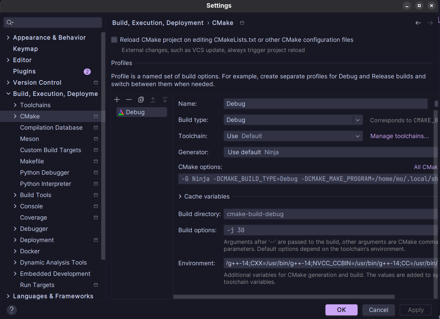Move profile down arrow icon
Image resolution: width=440 pixels, height=319 pixels.
(165, 100)
